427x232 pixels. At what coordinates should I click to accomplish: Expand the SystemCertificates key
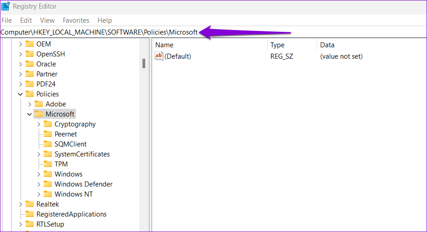(x=39, y=154)
